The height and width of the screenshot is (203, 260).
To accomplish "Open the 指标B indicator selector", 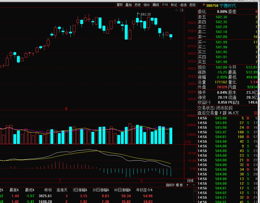I will point(170,185).
